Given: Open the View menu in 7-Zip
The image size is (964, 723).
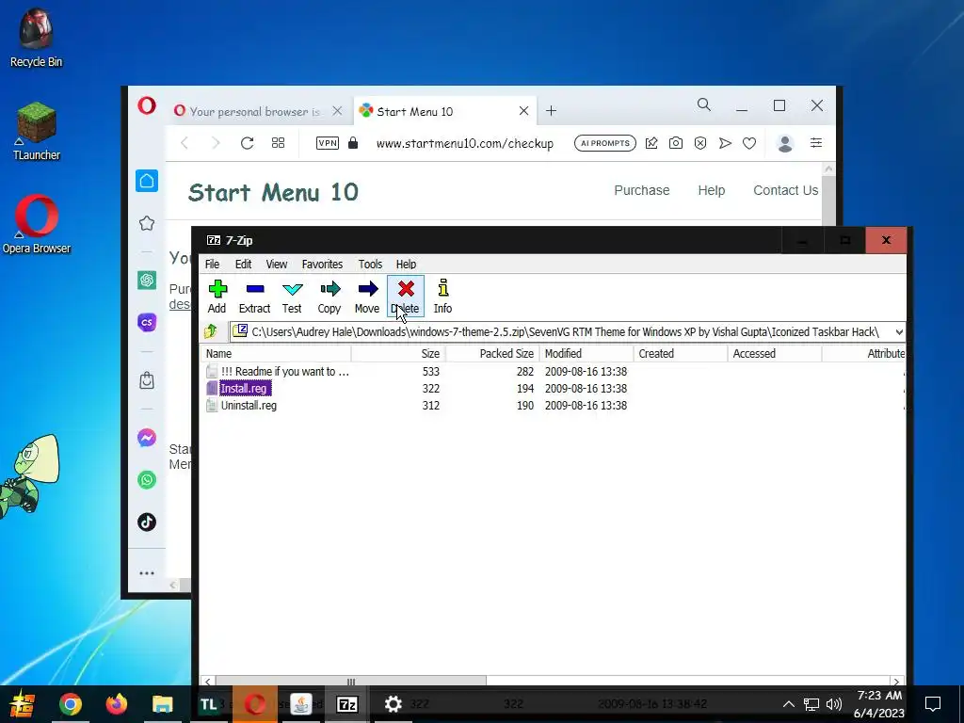Looking at the screenshot, I should tap(277, 265).
